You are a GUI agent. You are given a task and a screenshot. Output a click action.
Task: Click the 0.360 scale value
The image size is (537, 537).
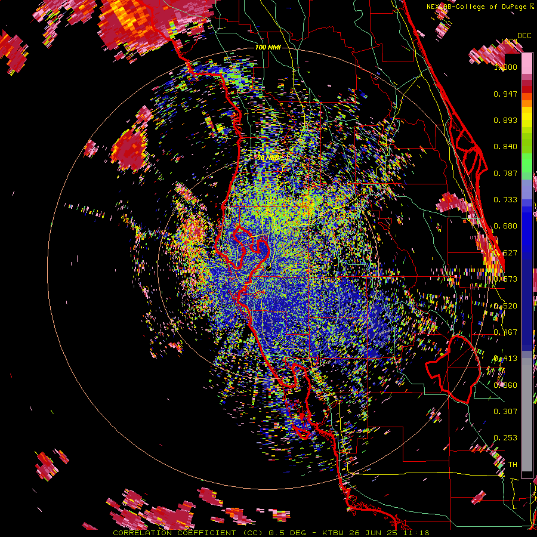point(505,385)
